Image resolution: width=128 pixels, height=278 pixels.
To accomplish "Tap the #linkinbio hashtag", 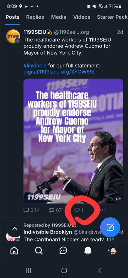I will 35,66.
